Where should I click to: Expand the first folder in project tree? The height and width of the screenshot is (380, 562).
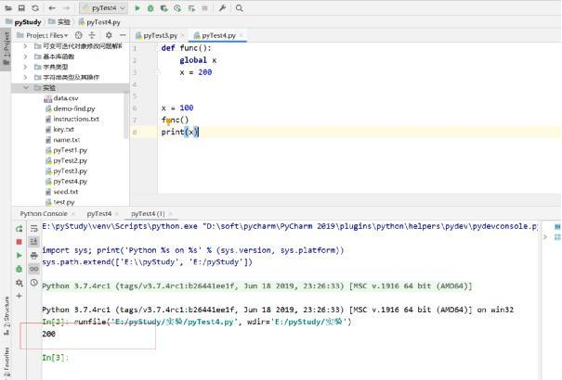(x=25, y=46)
